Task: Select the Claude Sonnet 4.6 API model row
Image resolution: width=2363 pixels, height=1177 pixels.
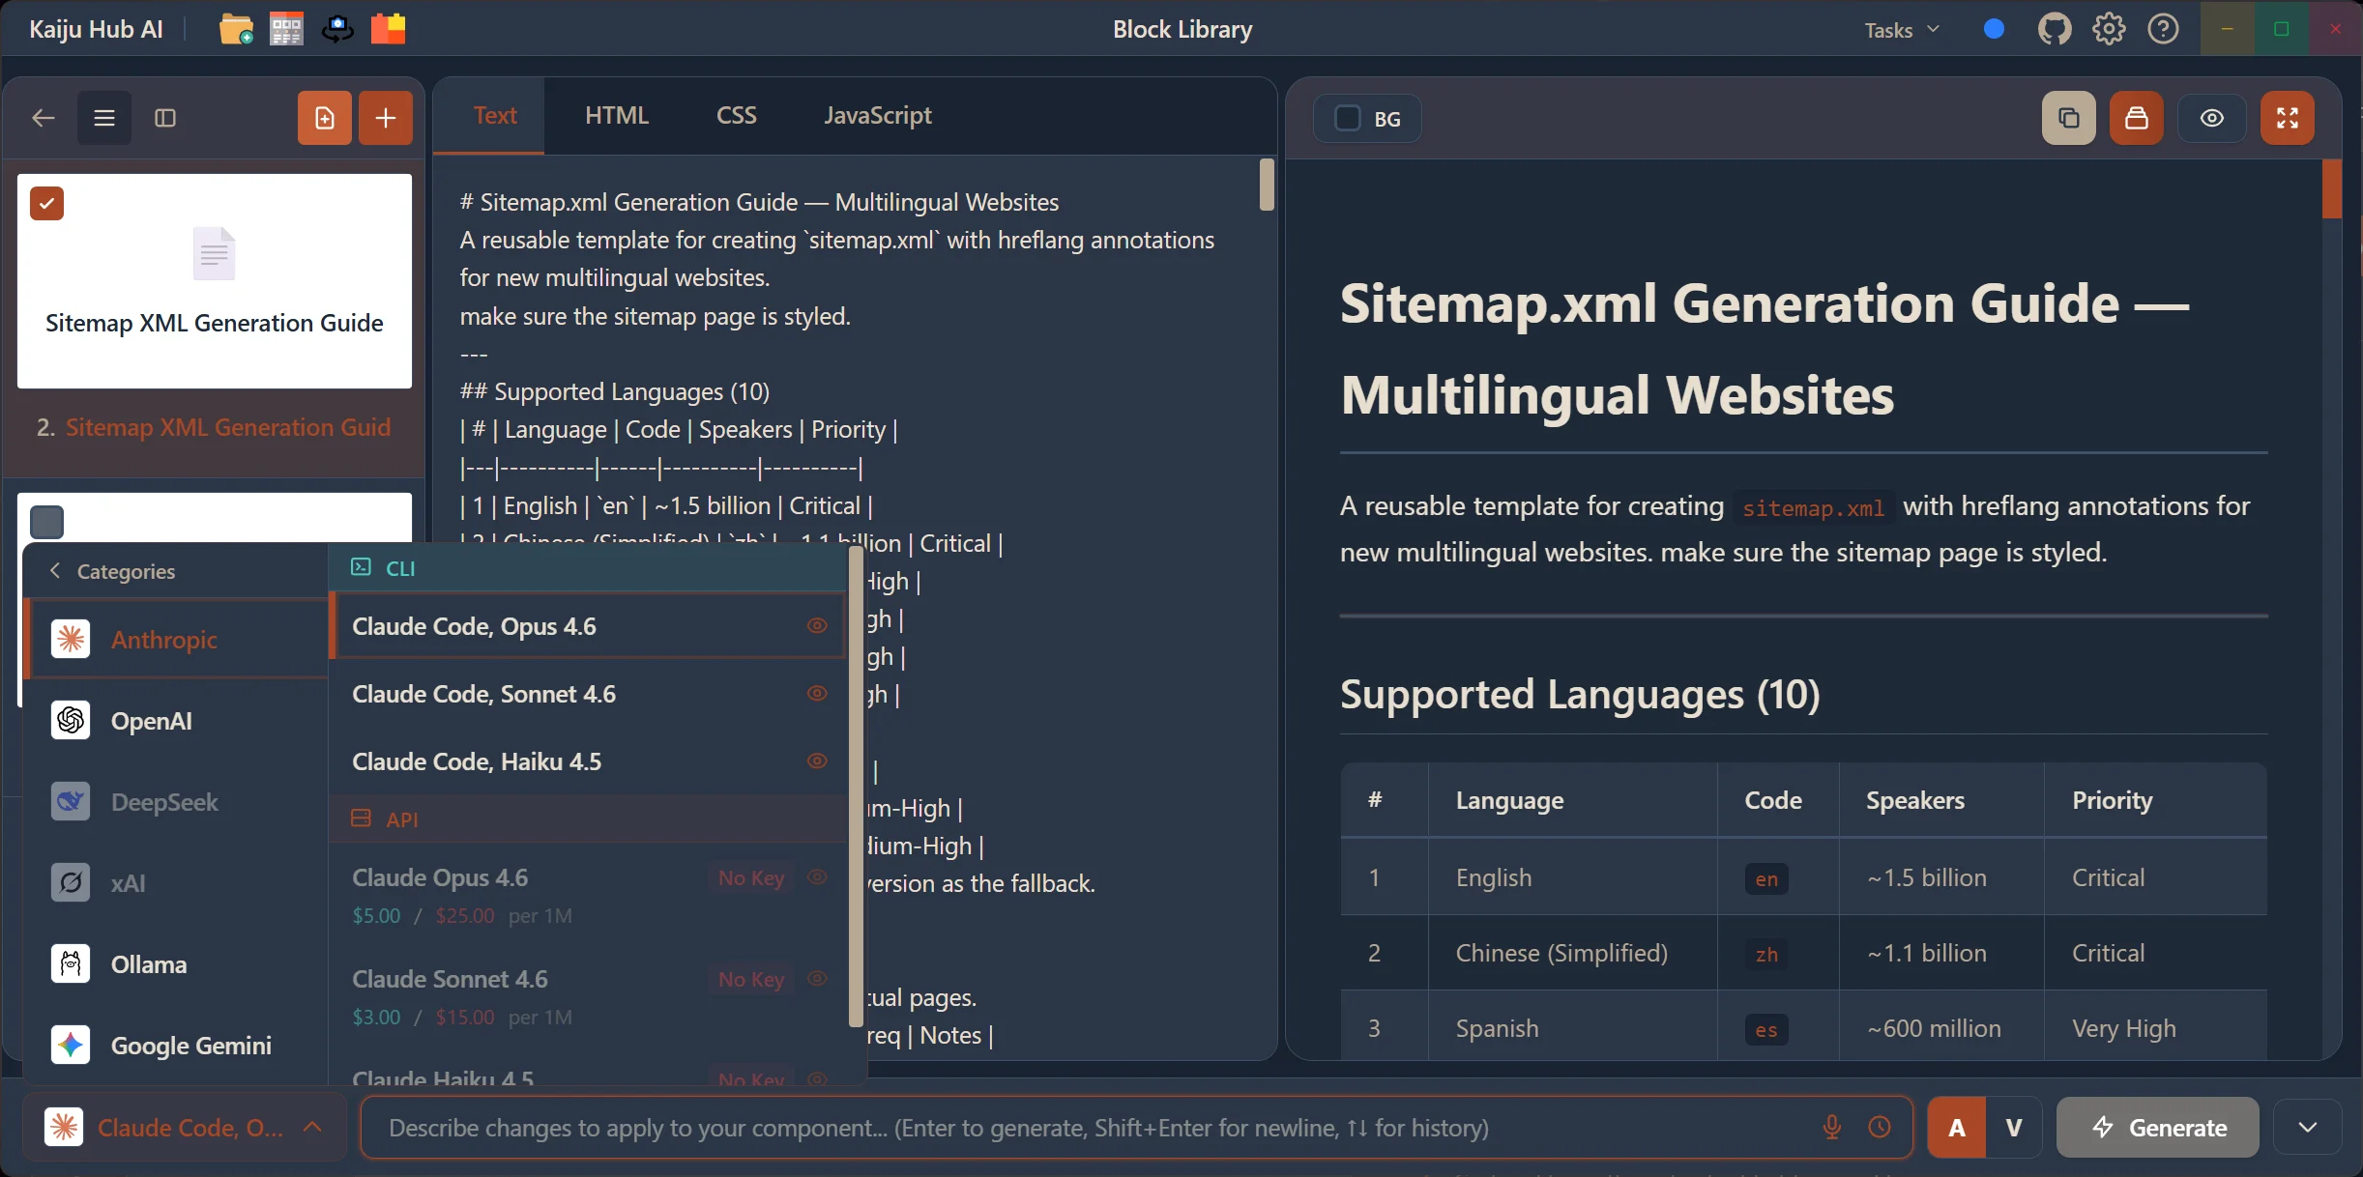Action: (587, 996)
